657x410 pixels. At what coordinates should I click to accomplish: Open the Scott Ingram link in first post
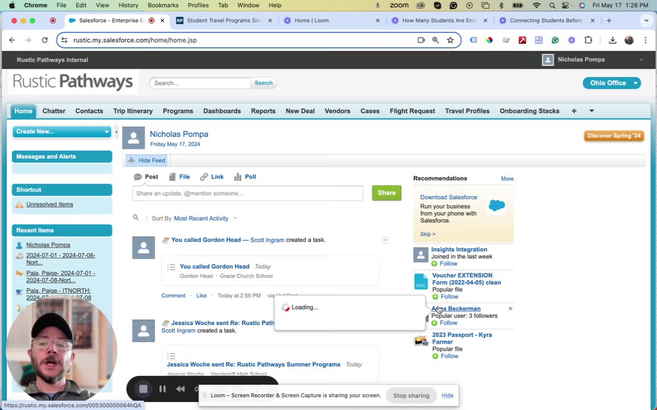pos(267,240)
